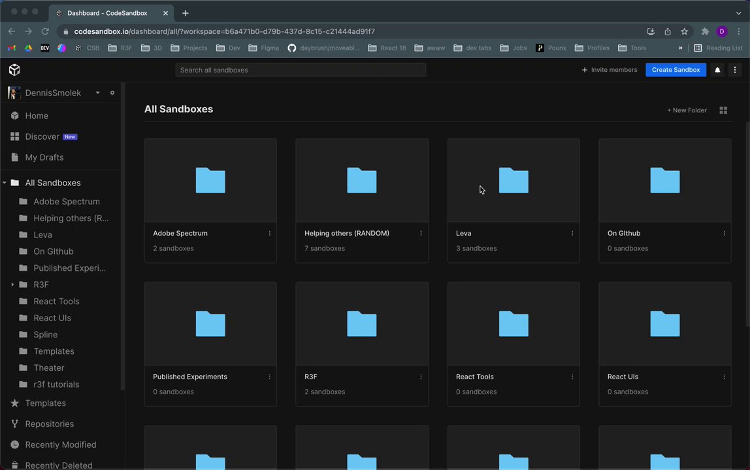The image size is (750, 470).
Task: Open the Adobe Spectrum folder options menu
Action: coord(269,234)
